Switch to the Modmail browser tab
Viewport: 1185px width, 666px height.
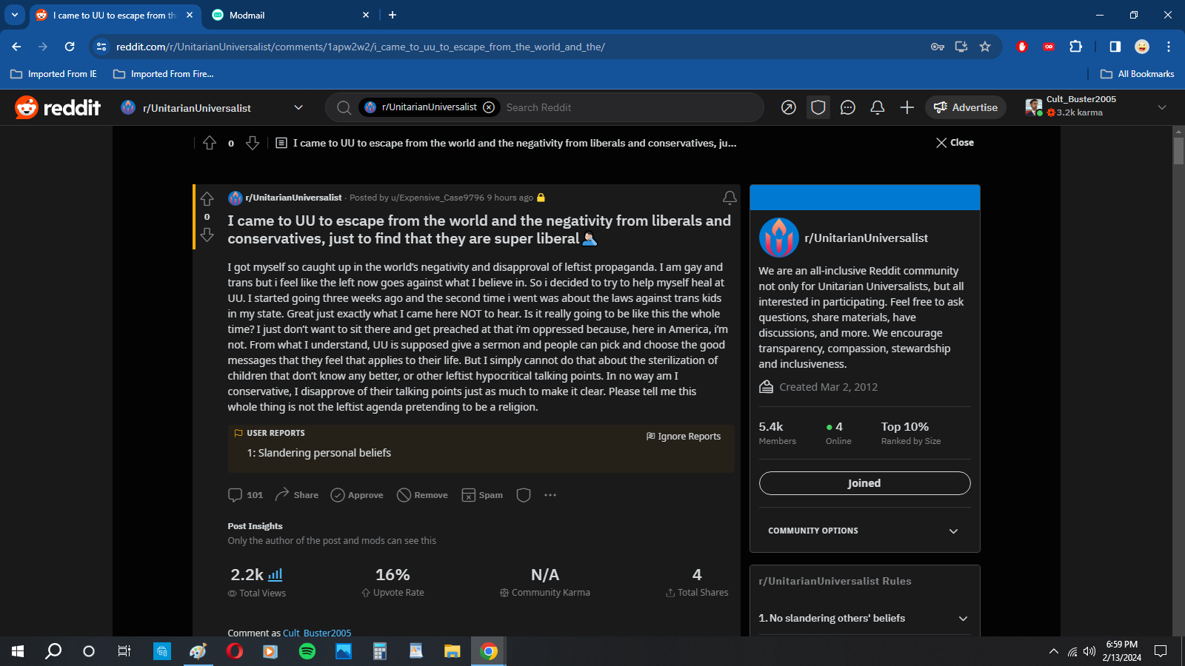[x=289, y=15]
